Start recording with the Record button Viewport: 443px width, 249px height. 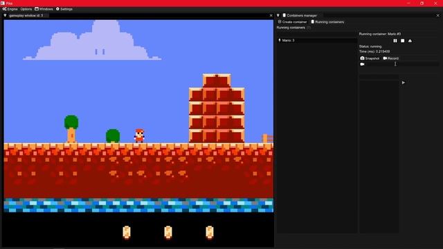pos(390,58)
